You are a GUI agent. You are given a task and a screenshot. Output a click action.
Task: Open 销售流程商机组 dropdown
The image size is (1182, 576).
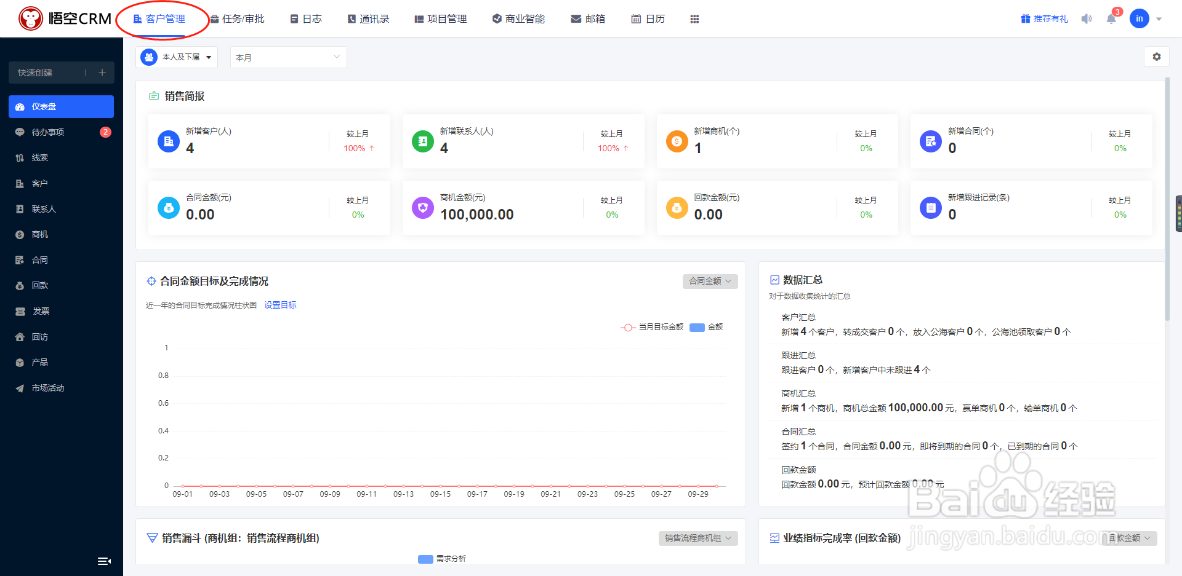click(x=698, y=538)
